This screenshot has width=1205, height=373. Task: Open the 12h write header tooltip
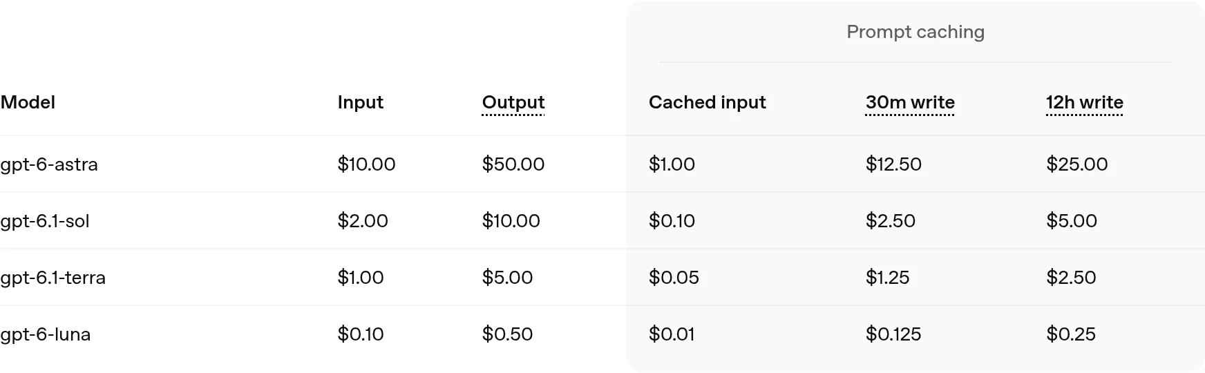(1085, 102)
